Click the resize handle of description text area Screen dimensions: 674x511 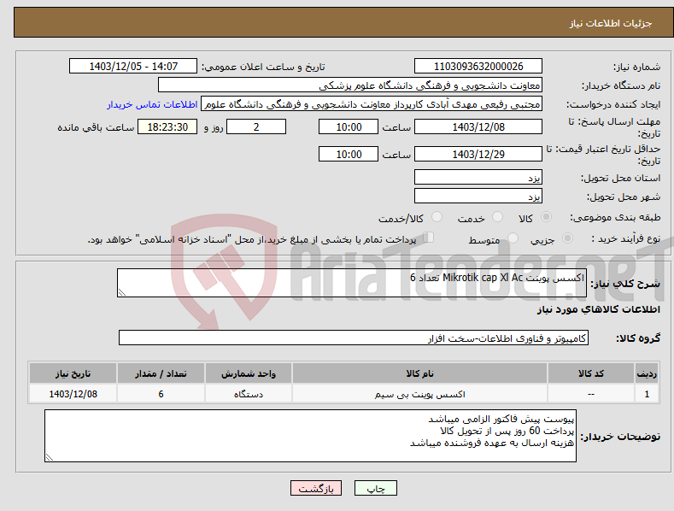pos(122,292)
